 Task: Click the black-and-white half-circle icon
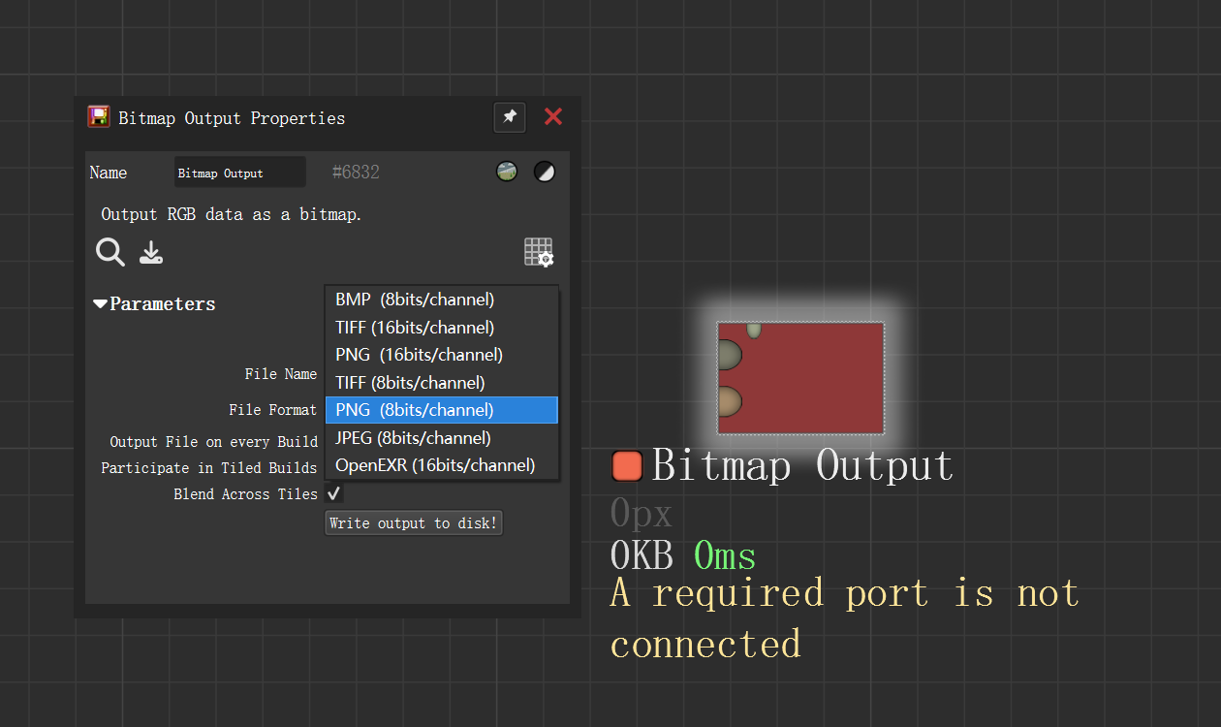coord(545,173)
